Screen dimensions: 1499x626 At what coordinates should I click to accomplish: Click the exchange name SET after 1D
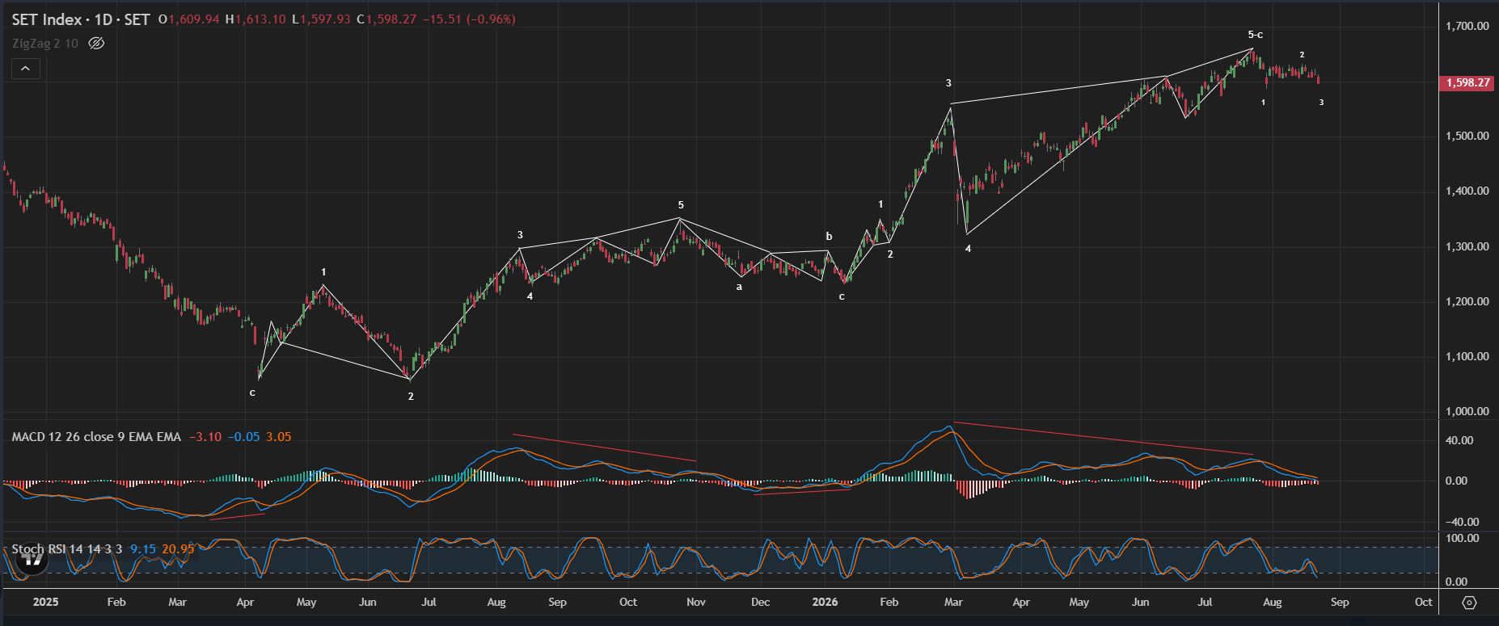pyautogui.click(x=137, y=19)
